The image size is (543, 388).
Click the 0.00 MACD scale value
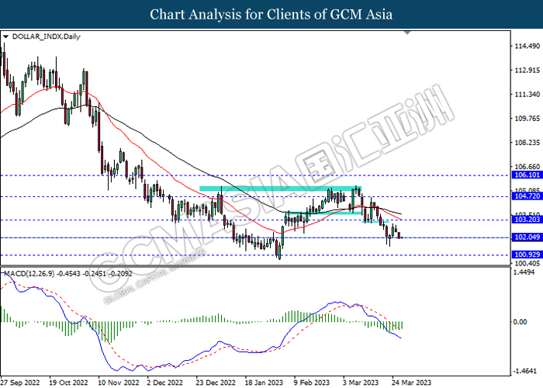pos(520,322)
